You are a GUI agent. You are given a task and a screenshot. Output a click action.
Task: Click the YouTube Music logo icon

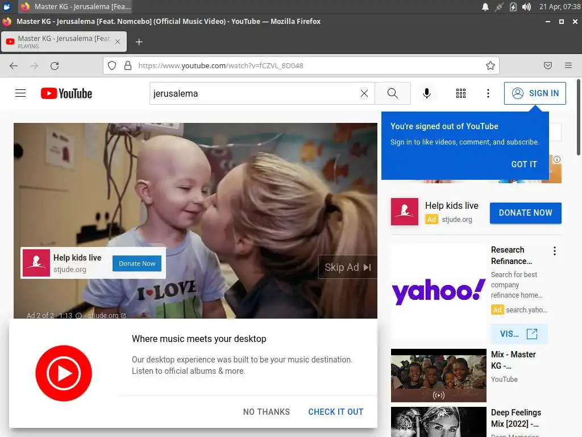click(64, 373)
